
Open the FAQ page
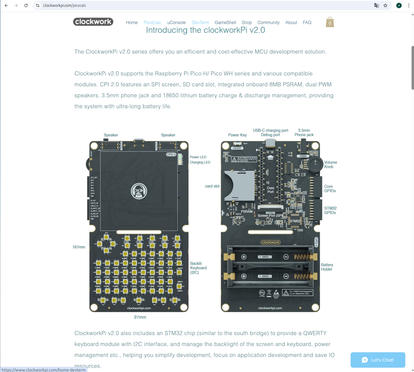[307, 22]
